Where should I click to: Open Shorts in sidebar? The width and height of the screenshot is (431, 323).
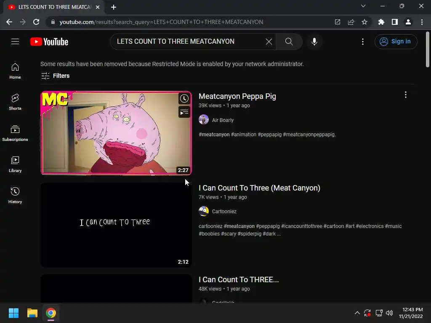coord(15,102)
